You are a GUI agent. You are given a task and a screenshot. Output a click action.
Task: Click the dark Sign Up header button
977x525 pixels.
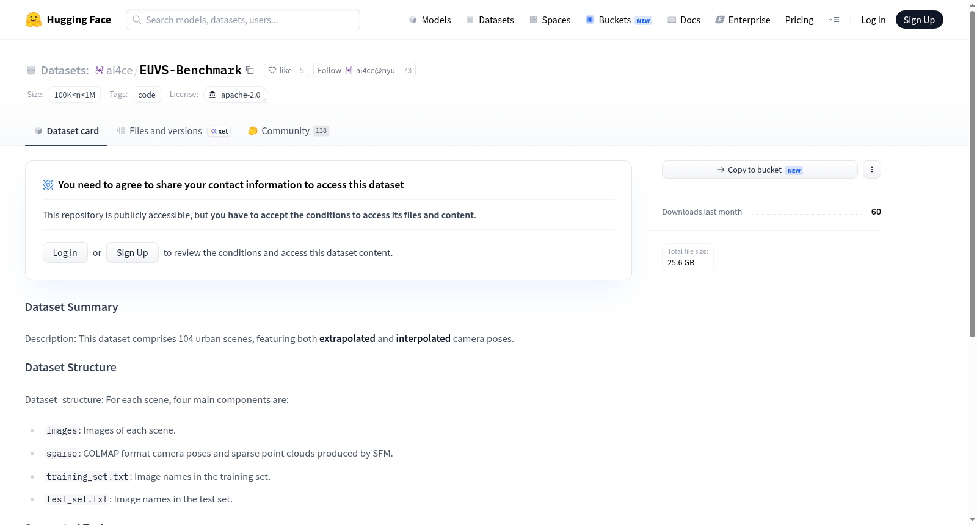point(920,20)
